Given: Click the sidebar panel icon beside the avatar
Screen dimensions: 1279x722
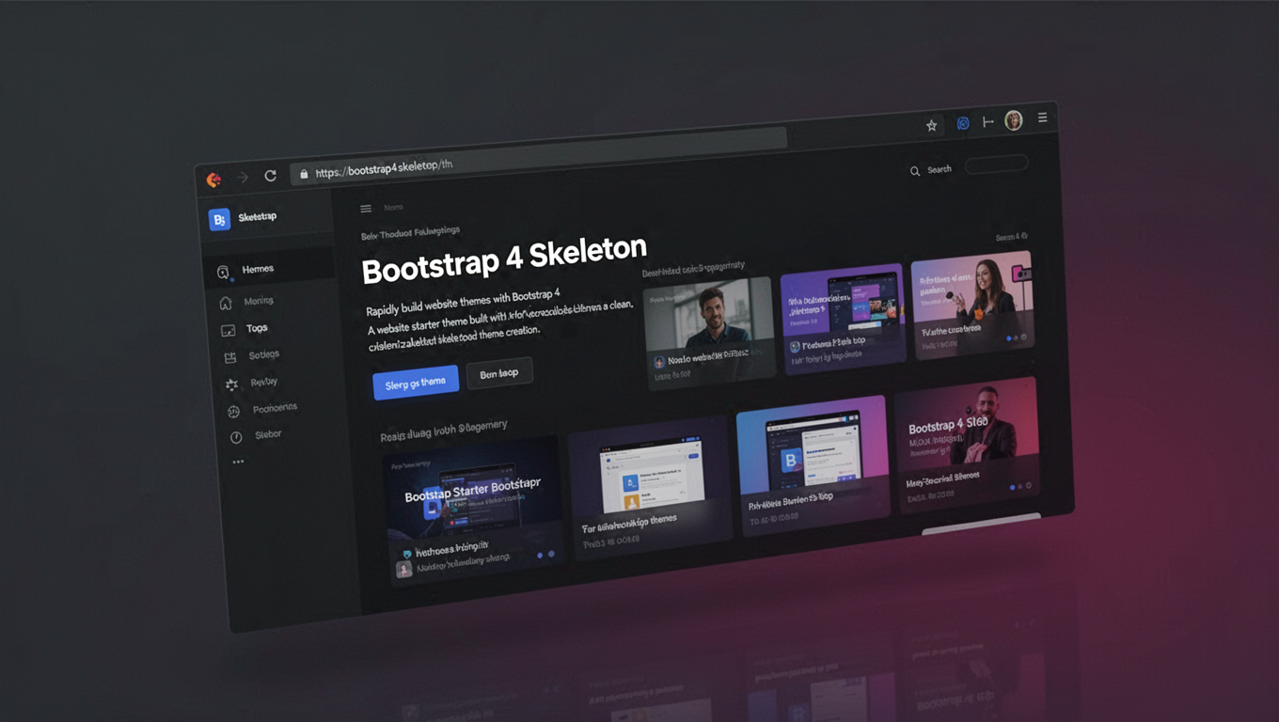Looking at the screenshot, I should (x=987, y=122).
